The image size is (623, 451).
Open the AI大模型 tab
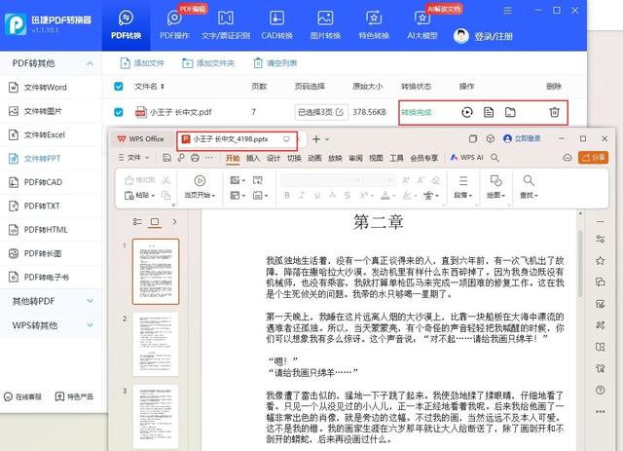pos(422,25)
